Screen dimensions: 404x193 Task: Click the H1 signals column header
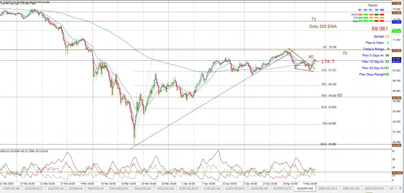point(360,10)
